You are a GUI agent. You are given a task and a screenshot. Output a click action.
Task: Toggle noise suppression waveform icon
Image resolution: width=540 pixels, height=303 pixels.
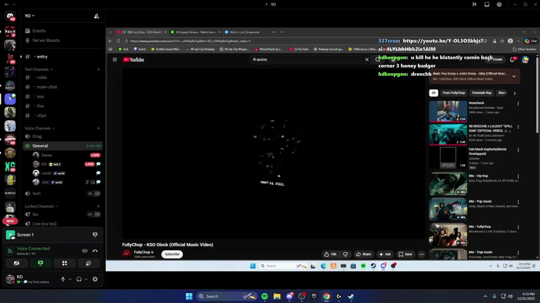[85, 251]
